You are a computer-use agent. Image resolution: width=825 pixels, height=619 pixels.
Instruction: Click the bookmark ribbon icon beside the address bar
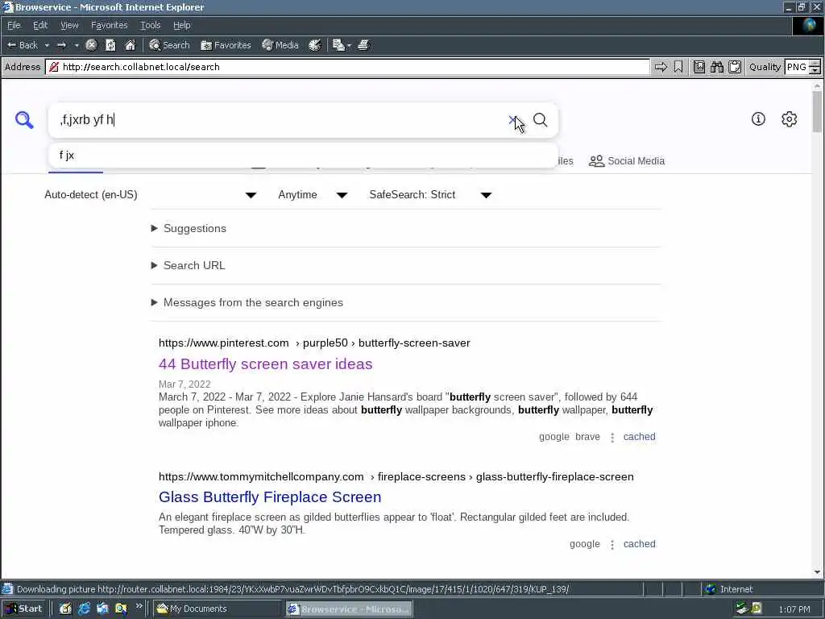[678, 67]
